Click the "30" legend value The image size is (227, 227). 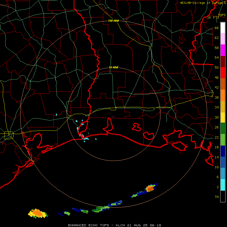(217, 117)
